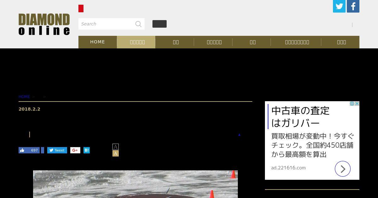Screen dimensions: 378x198
Task: Open the article photo with orange cones
Action: click(x=135, y=184)
